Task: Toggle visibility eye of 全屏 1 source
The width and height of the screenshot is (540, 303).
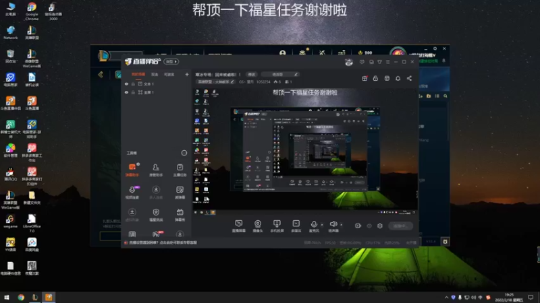Action: pyautogui.click(x=126, y=92)
